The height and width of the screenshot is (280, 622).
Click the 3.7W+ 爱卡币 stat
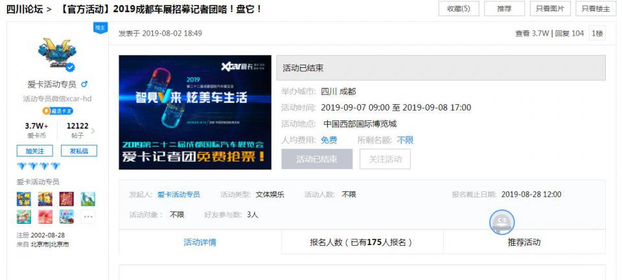36,131
